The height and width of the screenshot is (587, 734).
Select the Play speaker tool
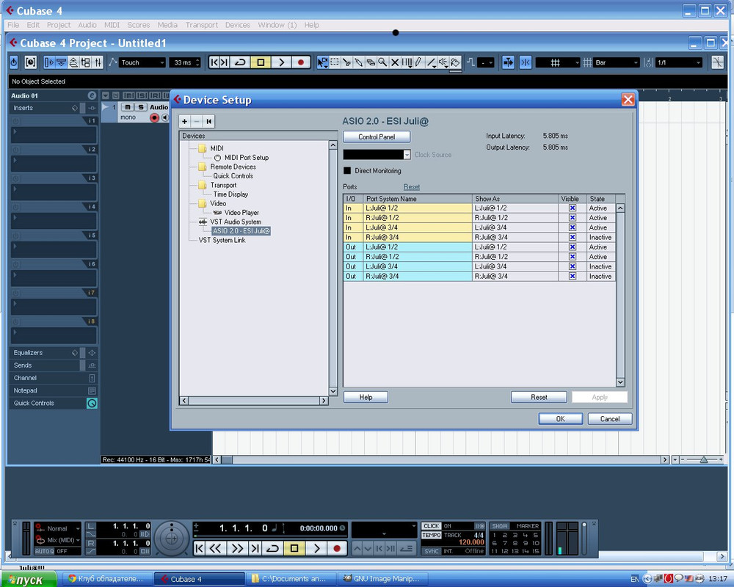tap(443, 62)
